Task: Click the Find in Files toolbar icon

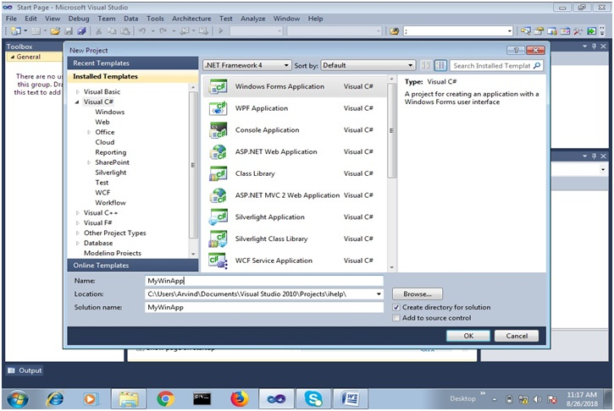Action: point(395,31)
